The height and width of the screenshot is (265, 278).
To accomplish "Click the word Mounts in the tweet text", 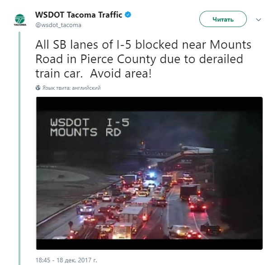I will click(x=231, y=44).
